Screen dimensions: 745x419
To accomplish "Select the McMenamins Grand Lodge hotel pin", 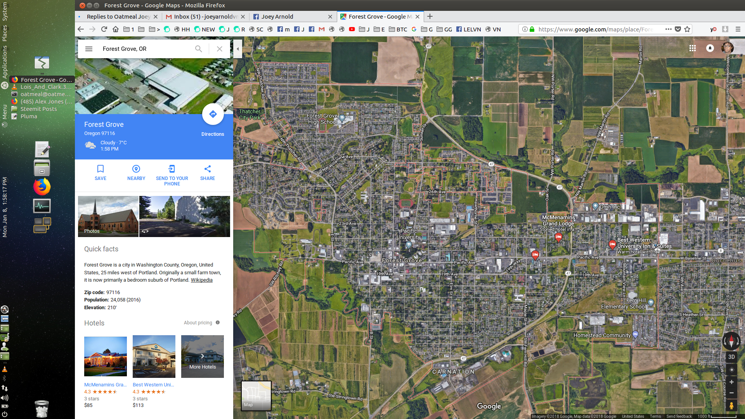I will pyautogui.click(x=558, y=237).
